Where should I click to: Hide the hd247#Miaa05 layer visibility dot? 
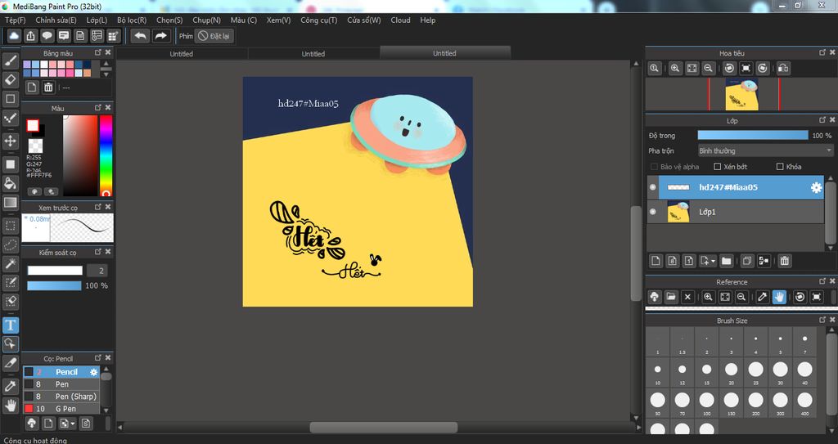[x=652, y=187]
